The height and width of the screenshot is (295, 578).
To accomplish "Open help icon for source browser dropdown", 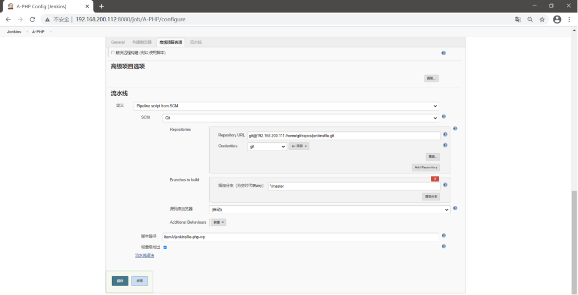I will click(455, 208).
